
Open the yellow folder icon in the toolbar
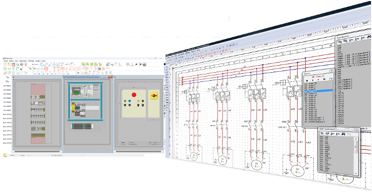click(9, 64)
